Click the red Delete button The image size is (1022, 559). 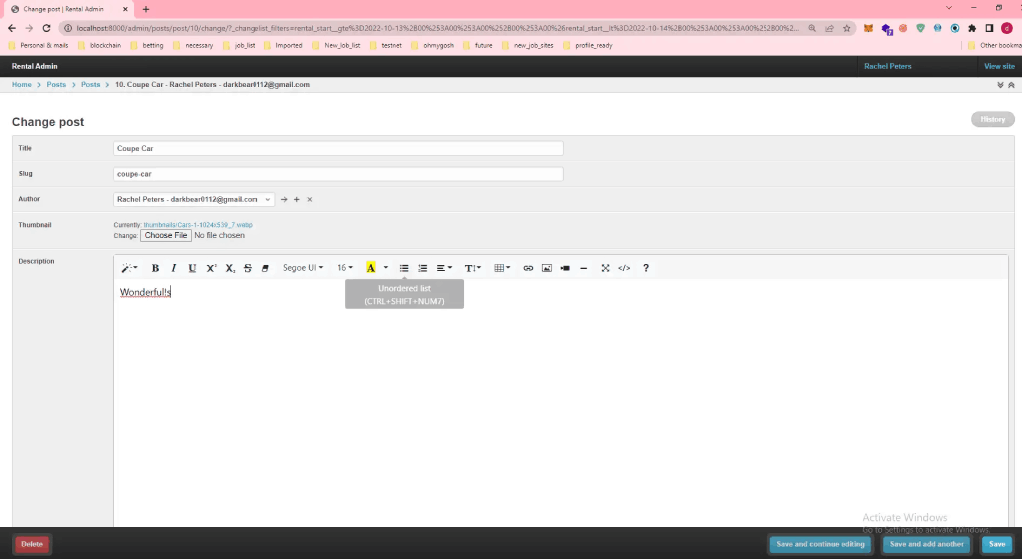tap(32, 544)
